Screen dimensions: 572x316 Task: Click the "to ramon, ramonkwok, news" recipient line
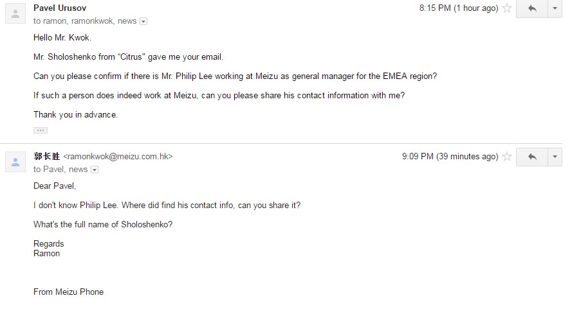[85, 21]
